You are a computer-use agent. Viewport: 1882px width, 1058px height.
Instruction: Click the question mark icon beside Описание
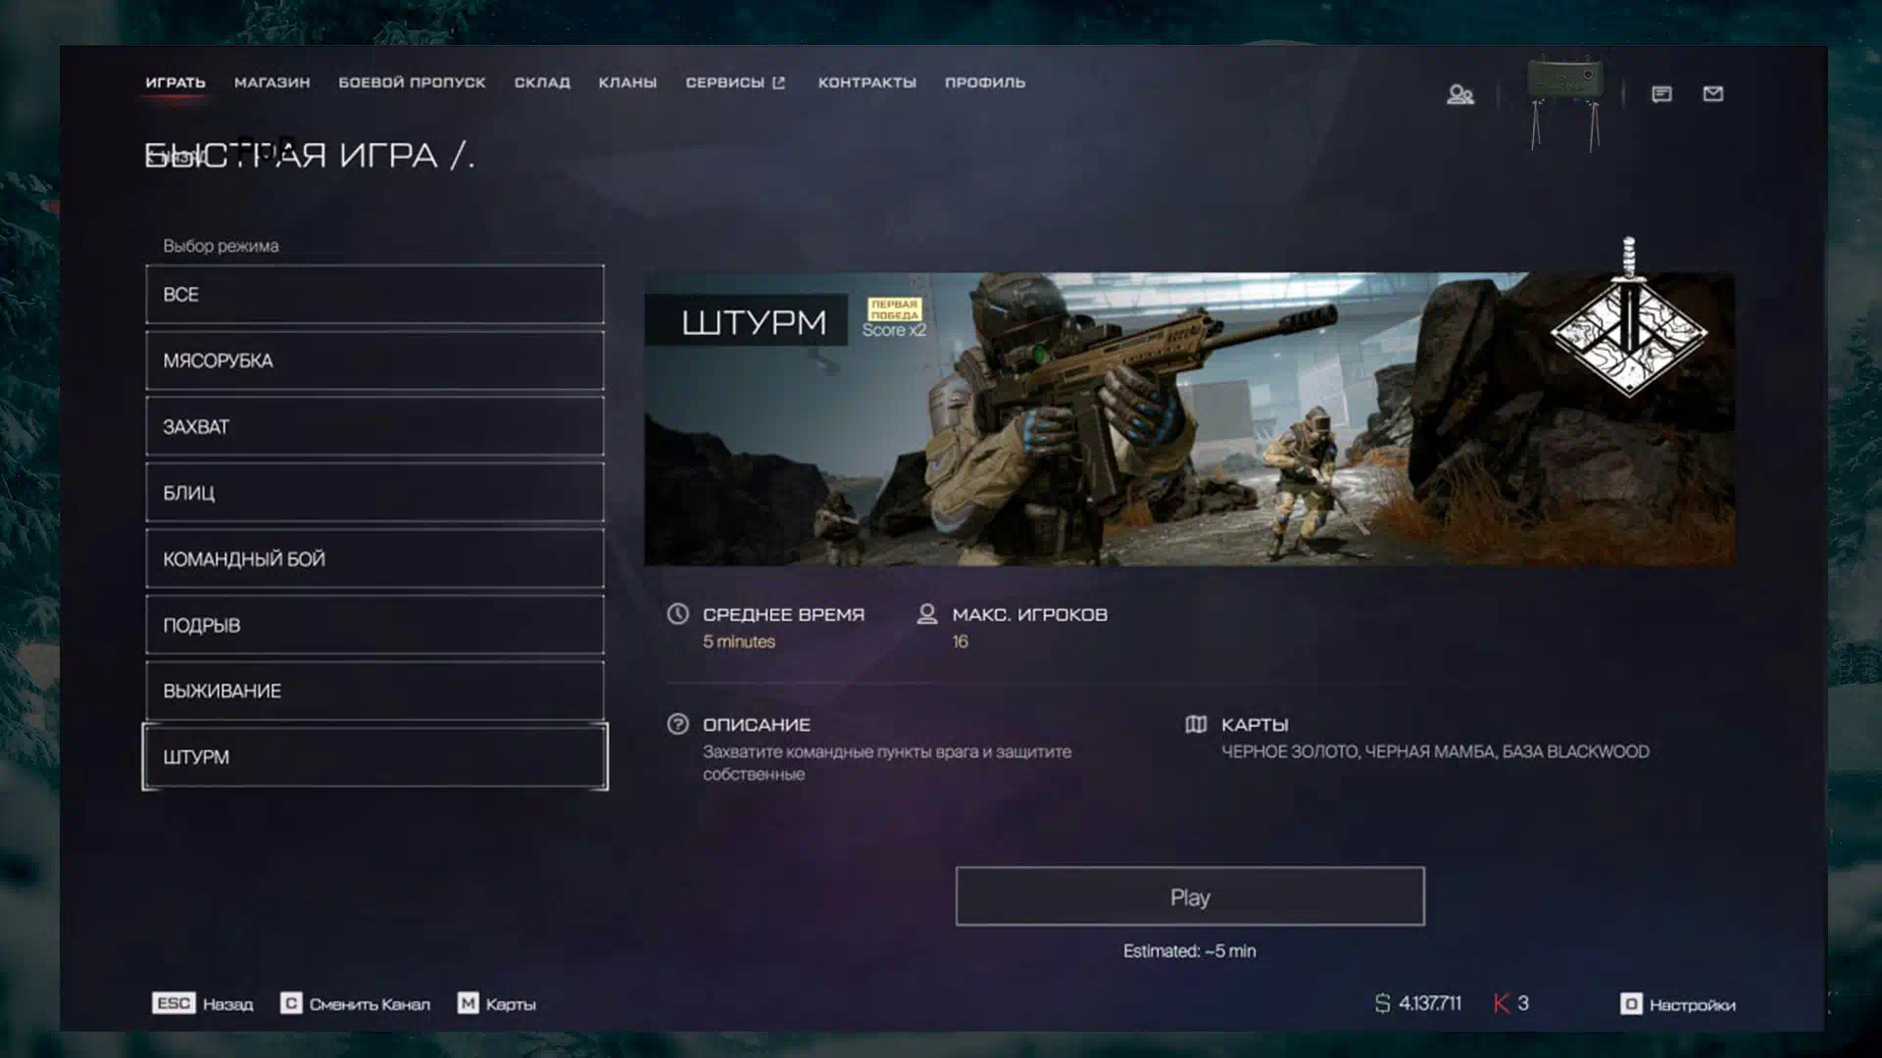coord(677,724)
